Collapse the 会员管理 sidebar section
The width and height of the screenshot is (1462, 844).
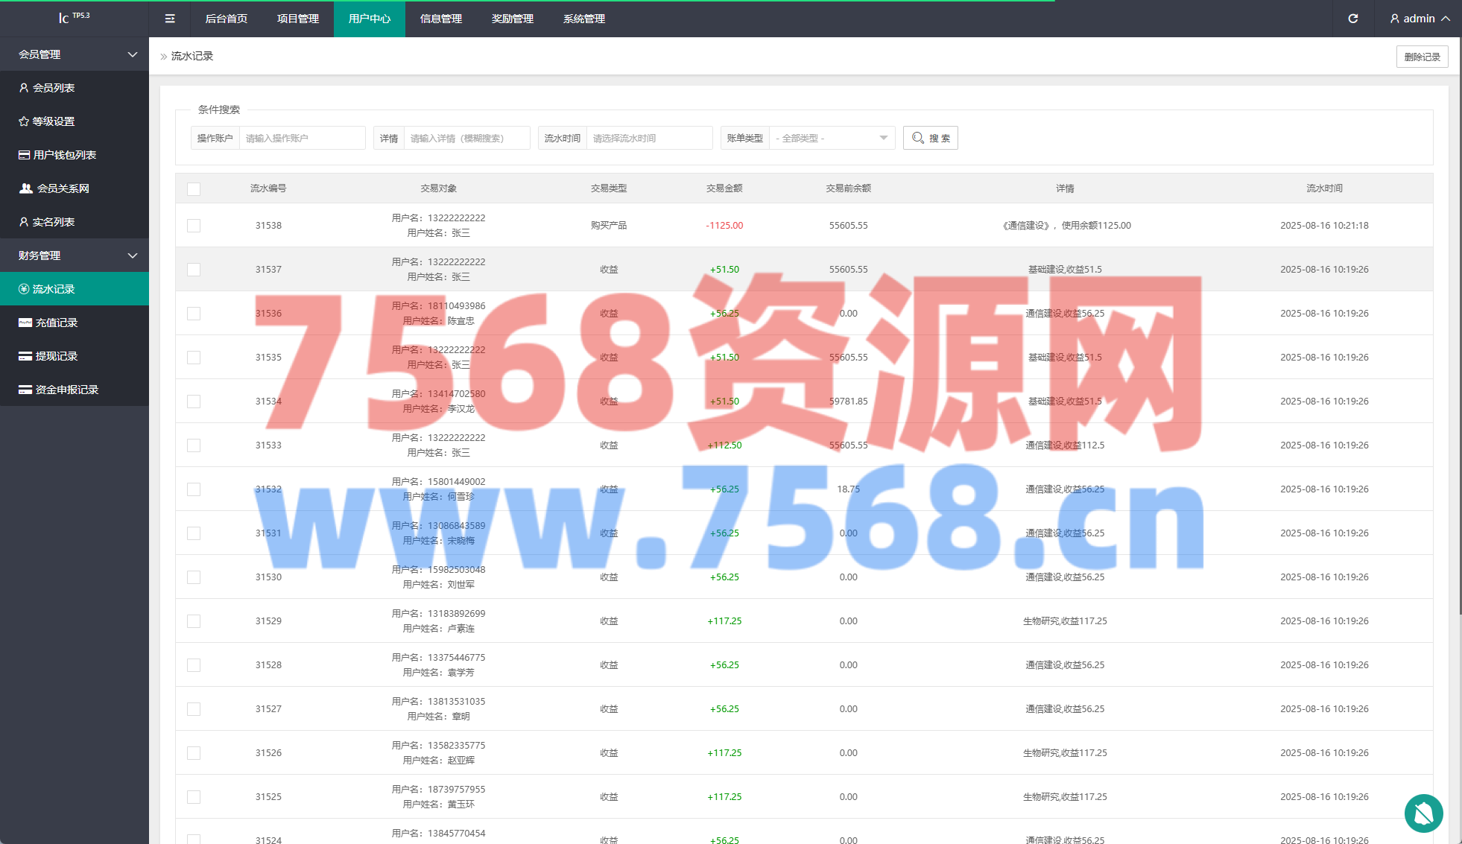pyautogui.click(x=132, y=54)
